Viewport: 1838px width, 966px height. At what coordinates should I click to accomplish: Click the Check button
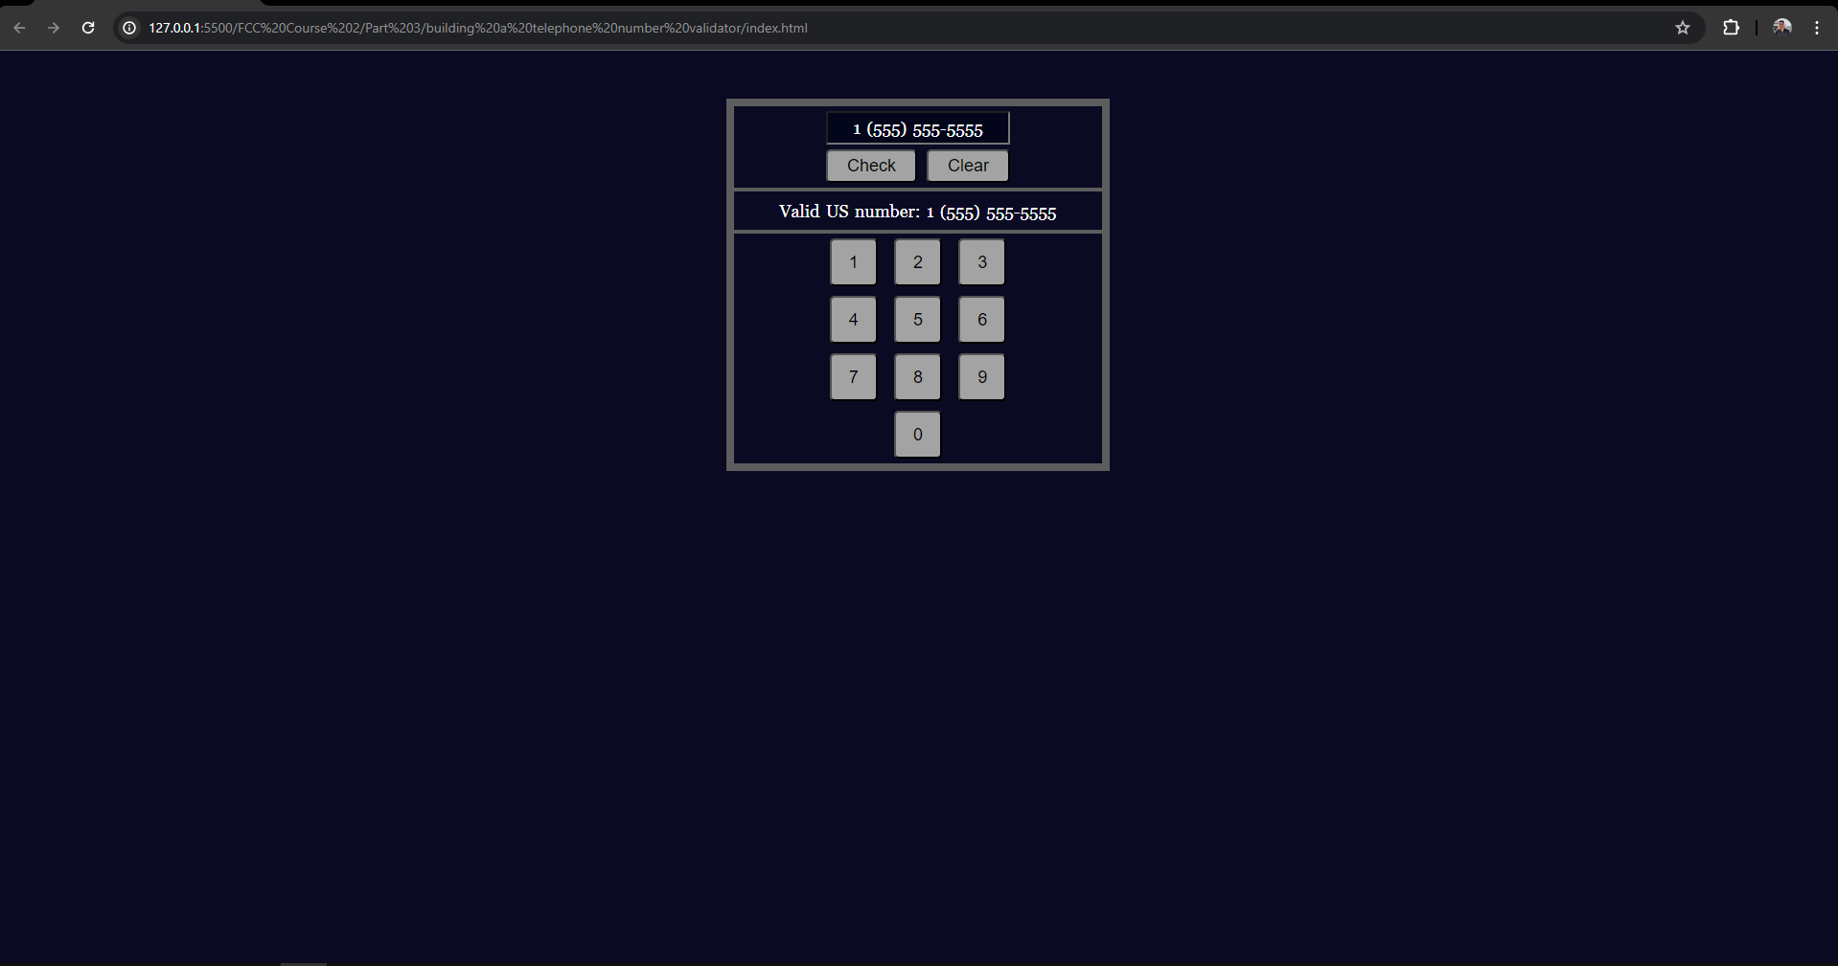coord(871,166)
